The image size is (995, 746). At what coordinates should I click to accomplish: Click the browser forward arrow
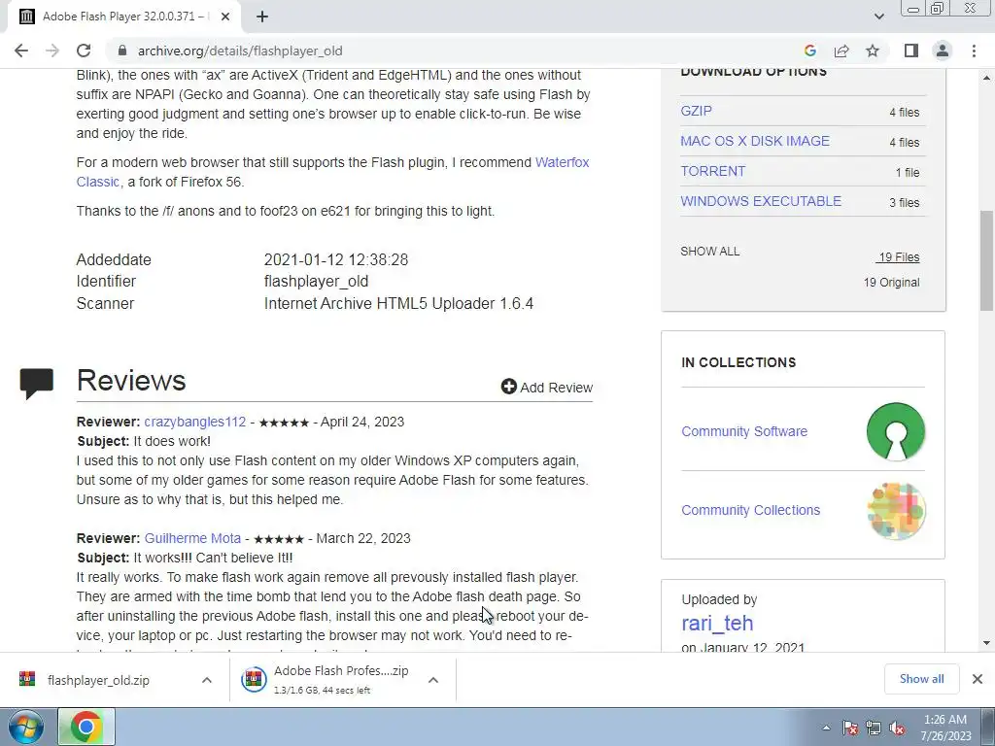[52, 51]
